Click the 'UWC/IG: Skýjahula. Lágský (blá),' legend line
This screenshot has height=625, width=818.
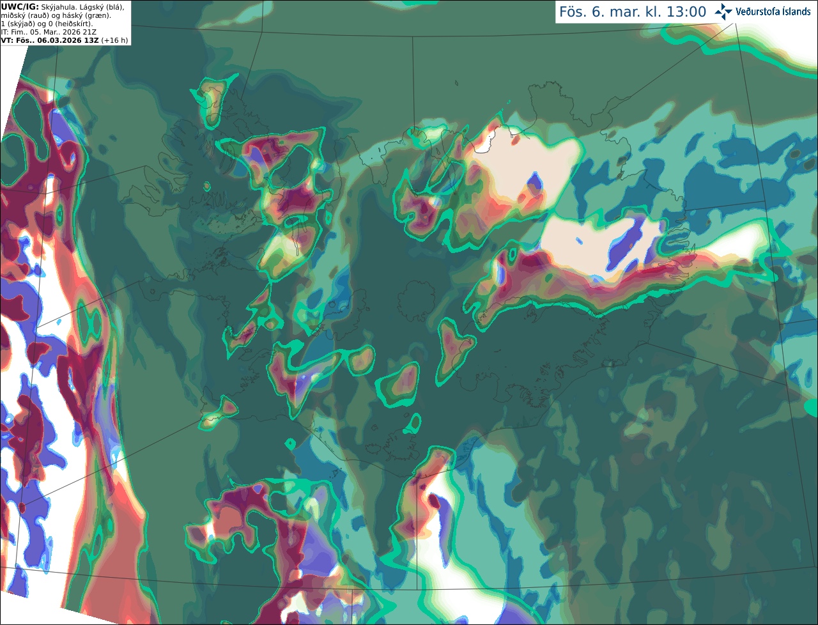(63, 7)
